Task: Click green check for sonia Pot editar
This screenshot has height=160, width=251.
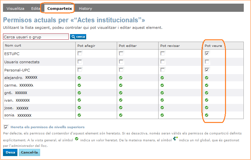Action: click(121, 115)
